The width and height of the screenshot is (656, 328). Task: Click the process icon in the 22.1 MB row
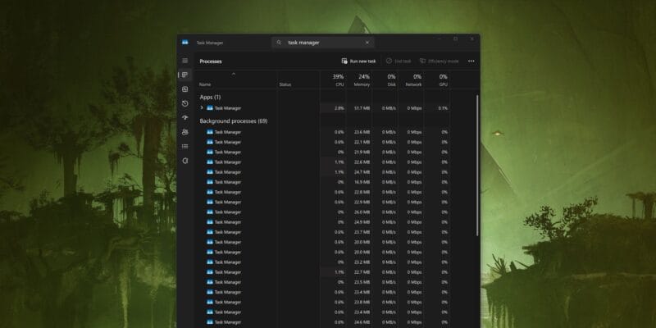210,142
